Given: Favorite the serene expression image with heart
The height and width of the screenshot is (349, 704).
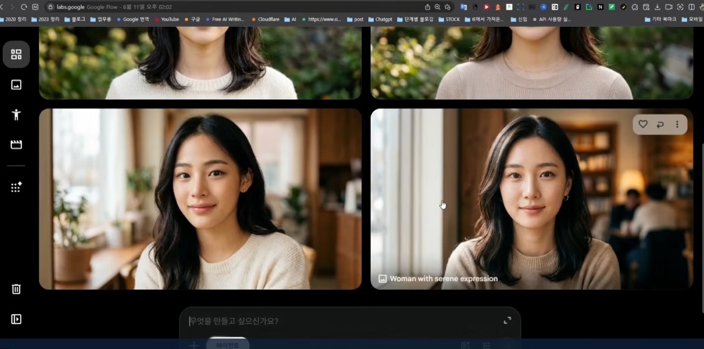Looking at the screenshot, I should pyautogui.click(x=643, y=124).
